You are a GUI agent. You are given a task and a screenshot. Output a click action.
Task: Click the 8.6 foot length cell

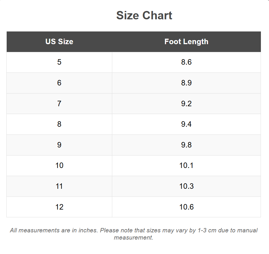point(186,62)
